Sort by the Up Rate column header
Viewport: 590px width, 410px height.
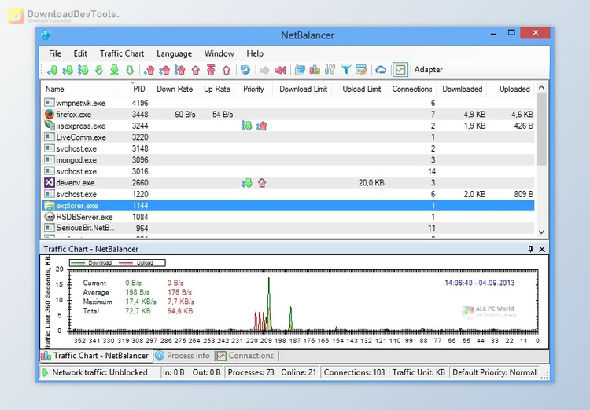click(x=216, y=89)
